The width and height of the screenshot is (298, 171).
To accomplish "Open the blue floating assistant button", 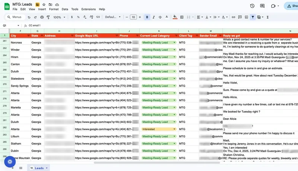I will tap(10, 162).
